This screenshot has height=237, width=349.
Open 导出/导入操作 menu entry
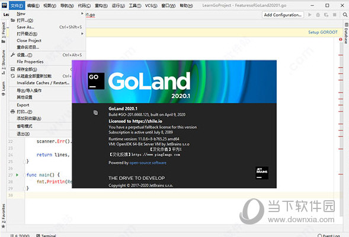click(x=40, y=90)
